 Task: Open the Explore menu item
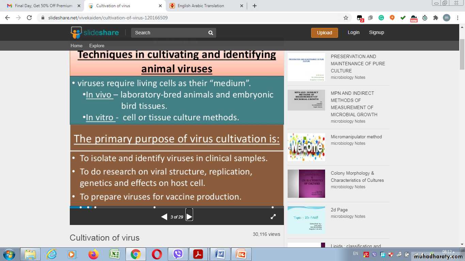[x=97, y=46]
